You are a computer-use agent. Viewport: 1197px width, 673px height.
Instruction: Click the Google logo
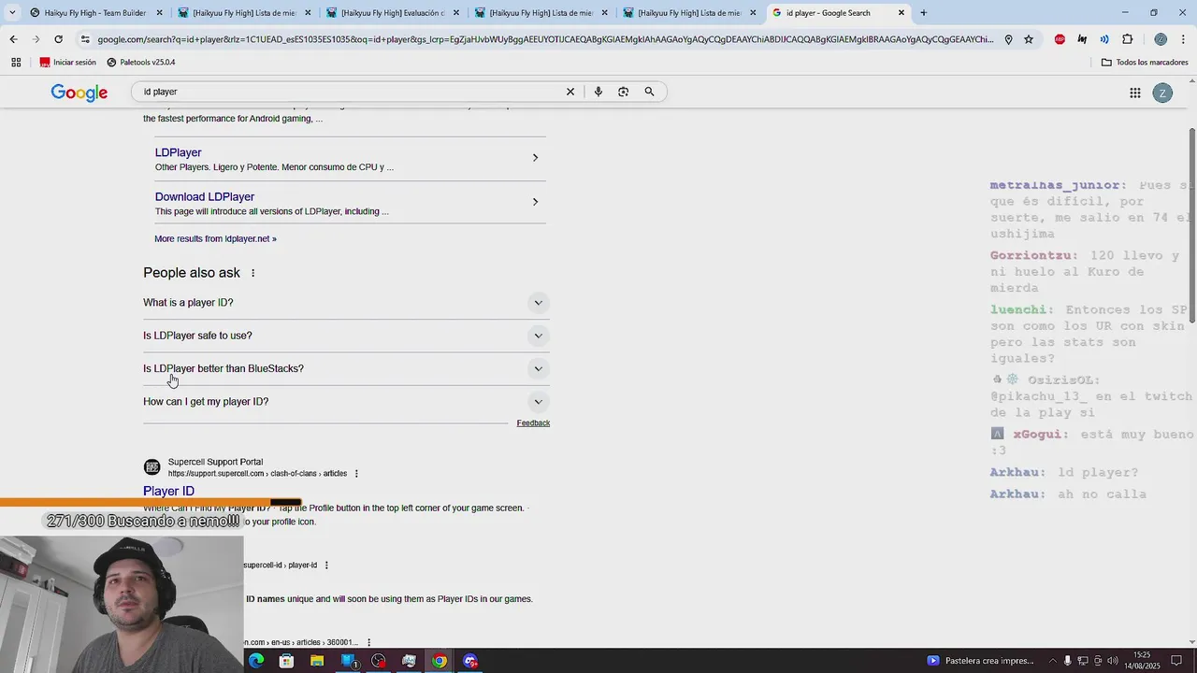click(79, 93)
